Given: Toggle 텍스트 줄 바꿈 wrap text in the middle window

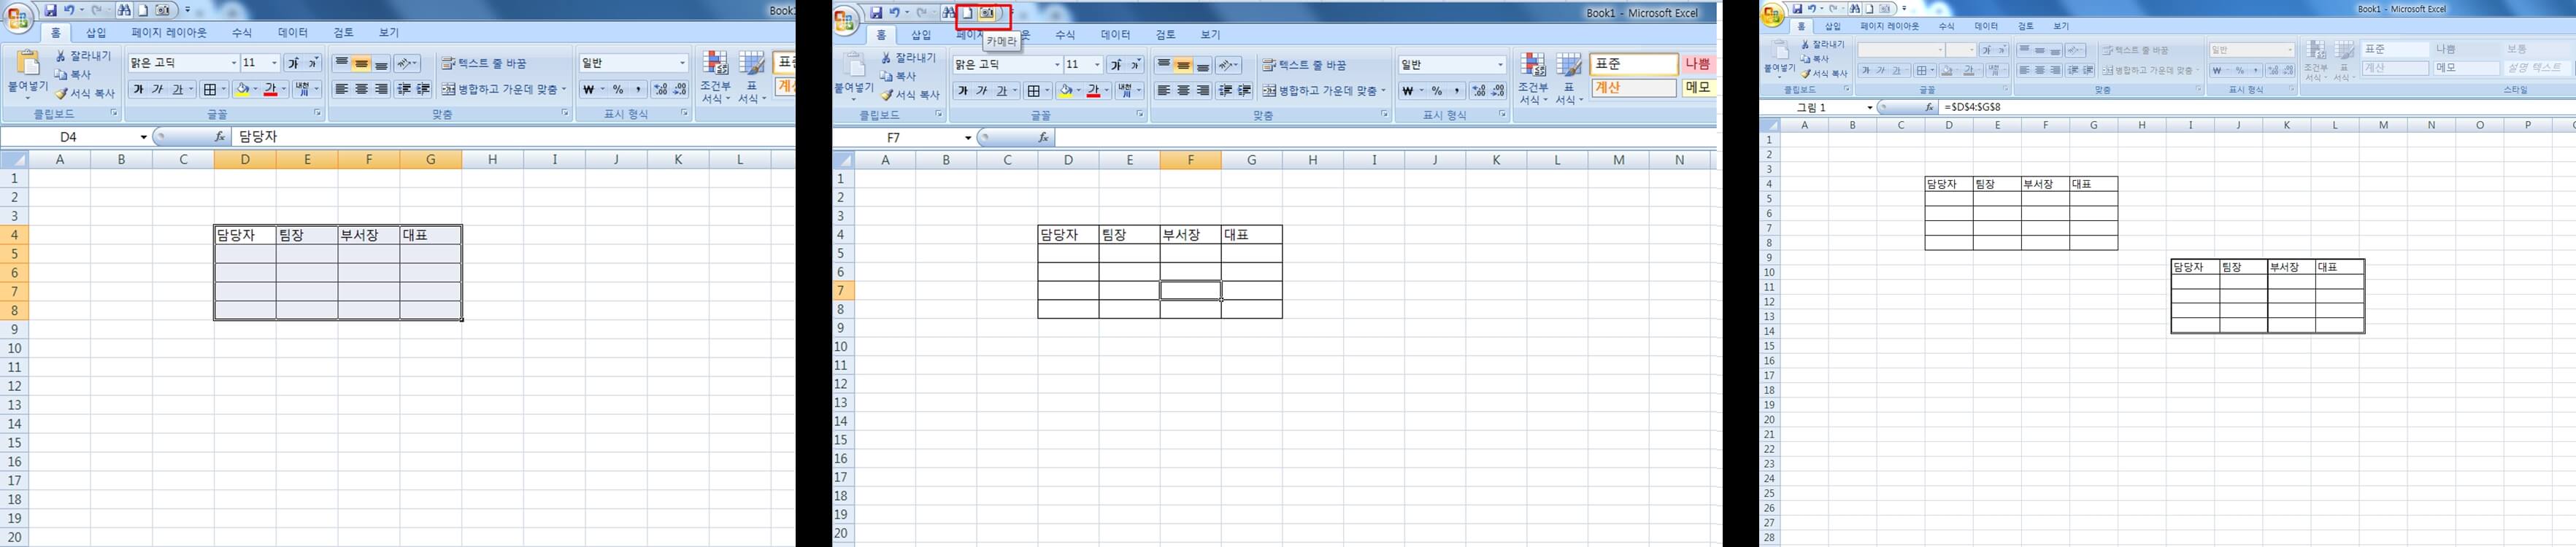Looking at the screenshot, I should pos(1304,65).
